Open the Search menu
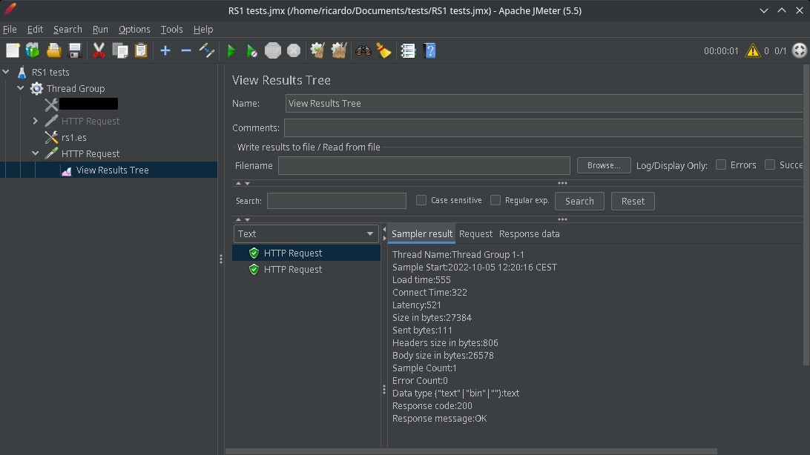The height and width of the screenshot is (455, 810). pyautogui.click(x=67, y=30)
